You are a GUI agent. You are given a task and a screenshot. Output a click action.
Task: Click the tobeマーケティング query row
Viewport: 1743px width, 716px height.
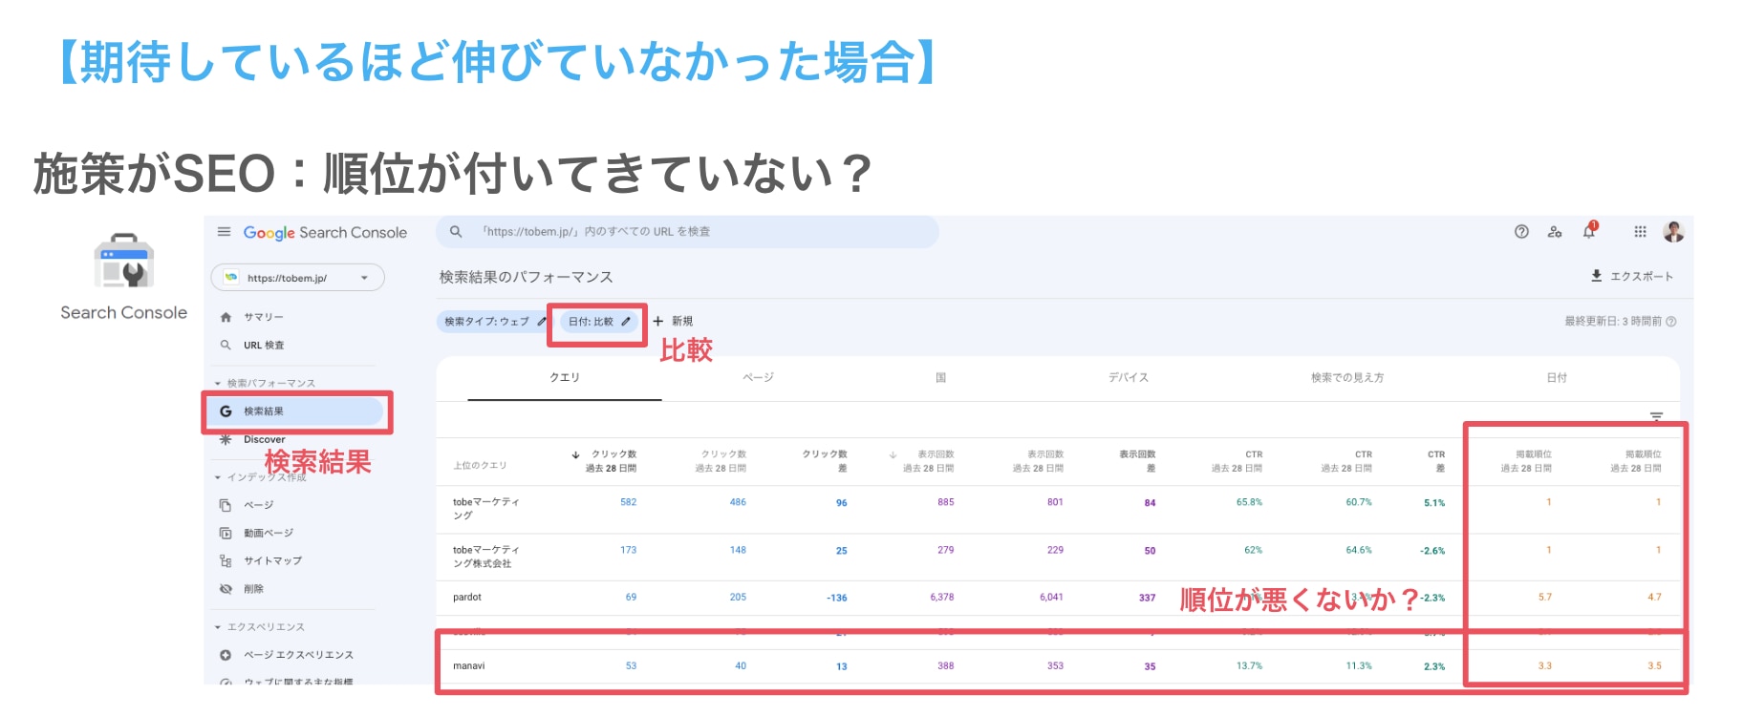pyautogui.click(x=1058, y=509)
